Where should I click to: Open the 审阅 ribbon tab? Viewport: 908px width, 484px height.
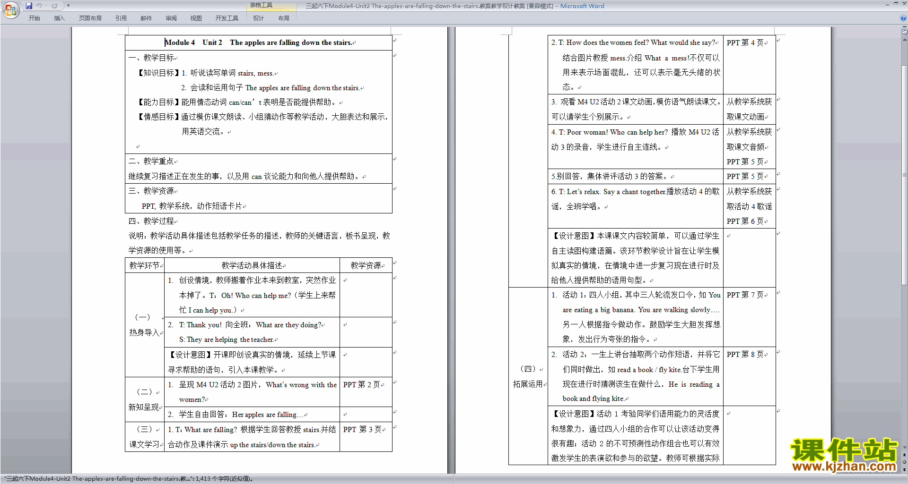coord(171,18)
